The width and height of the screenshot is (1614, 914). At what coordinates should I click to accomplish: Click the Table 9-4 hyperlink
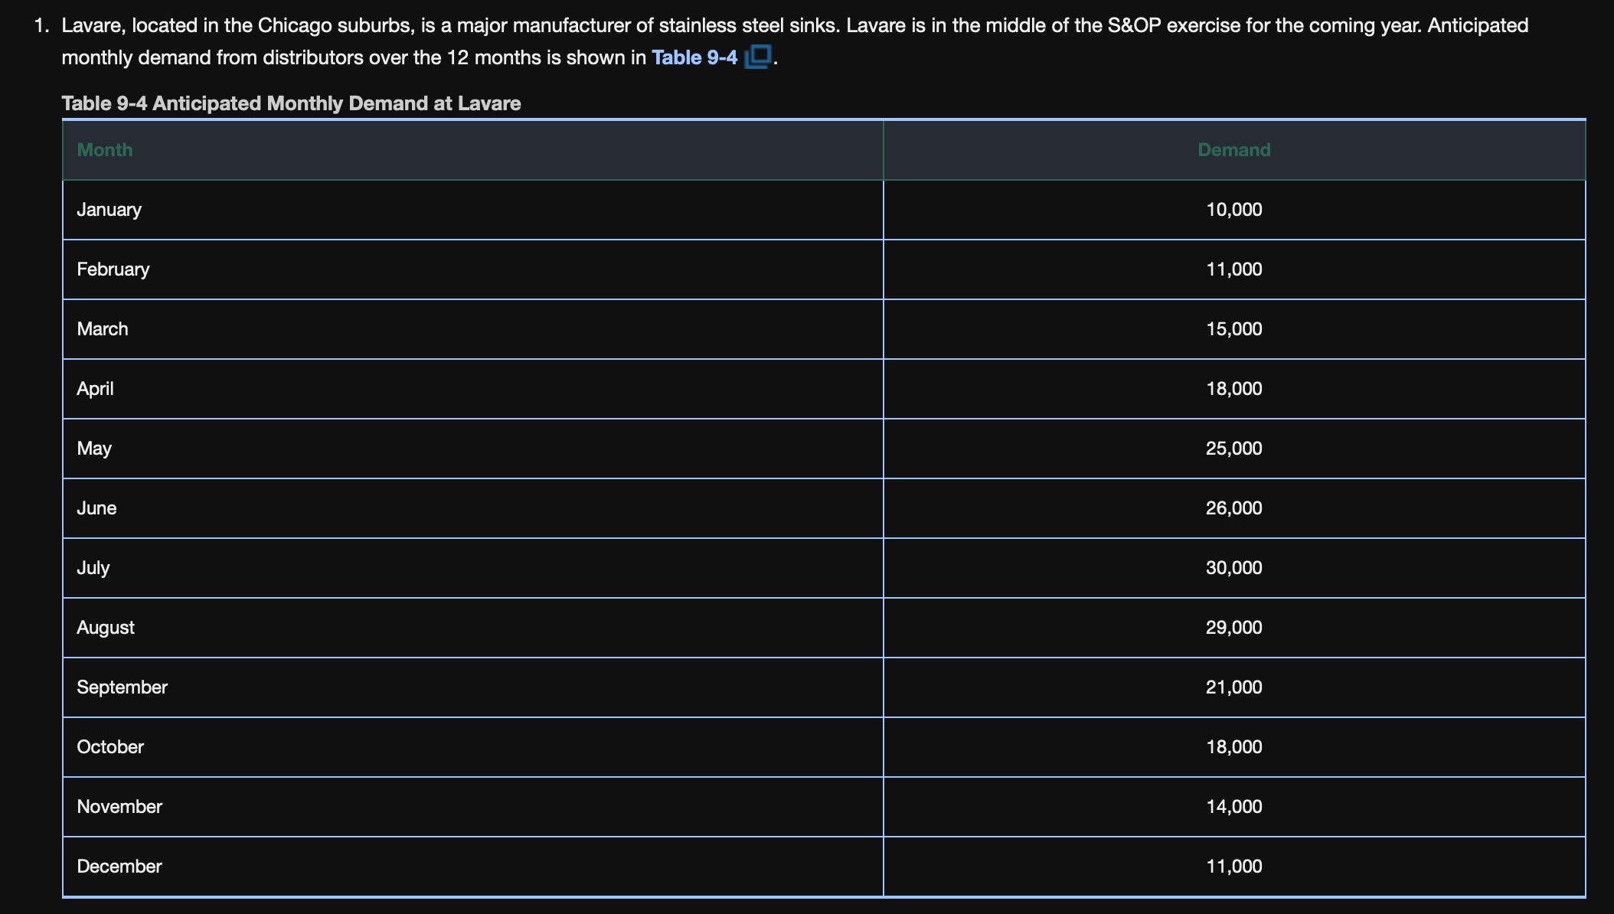[694, 58]
